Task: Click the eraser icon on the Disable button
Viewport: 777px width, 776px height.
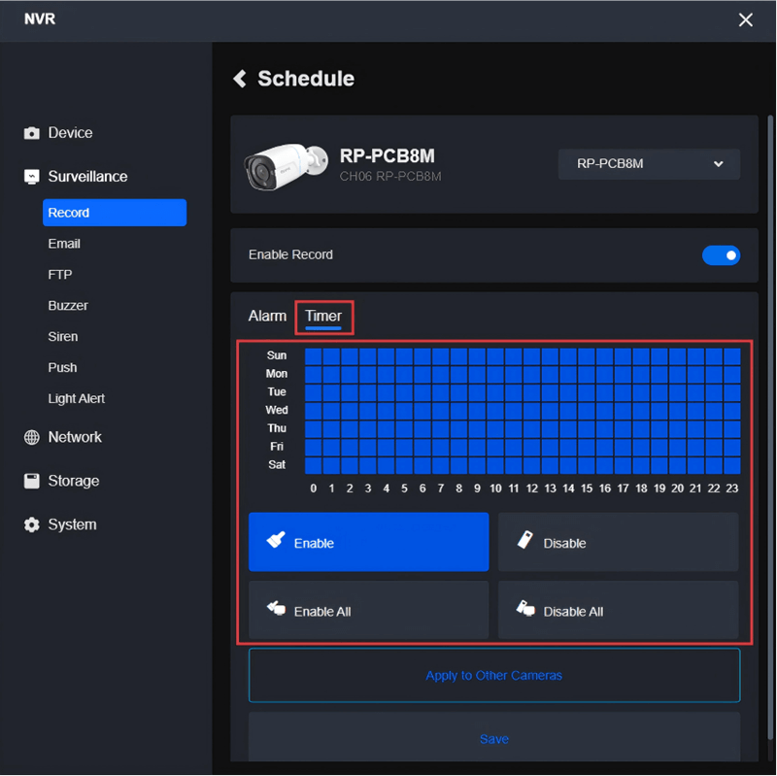Action: tap(525, 540)
